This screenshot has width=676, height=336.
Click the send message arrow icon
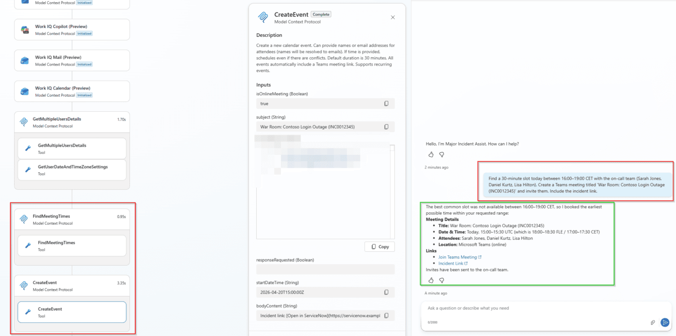click(665, 322)
